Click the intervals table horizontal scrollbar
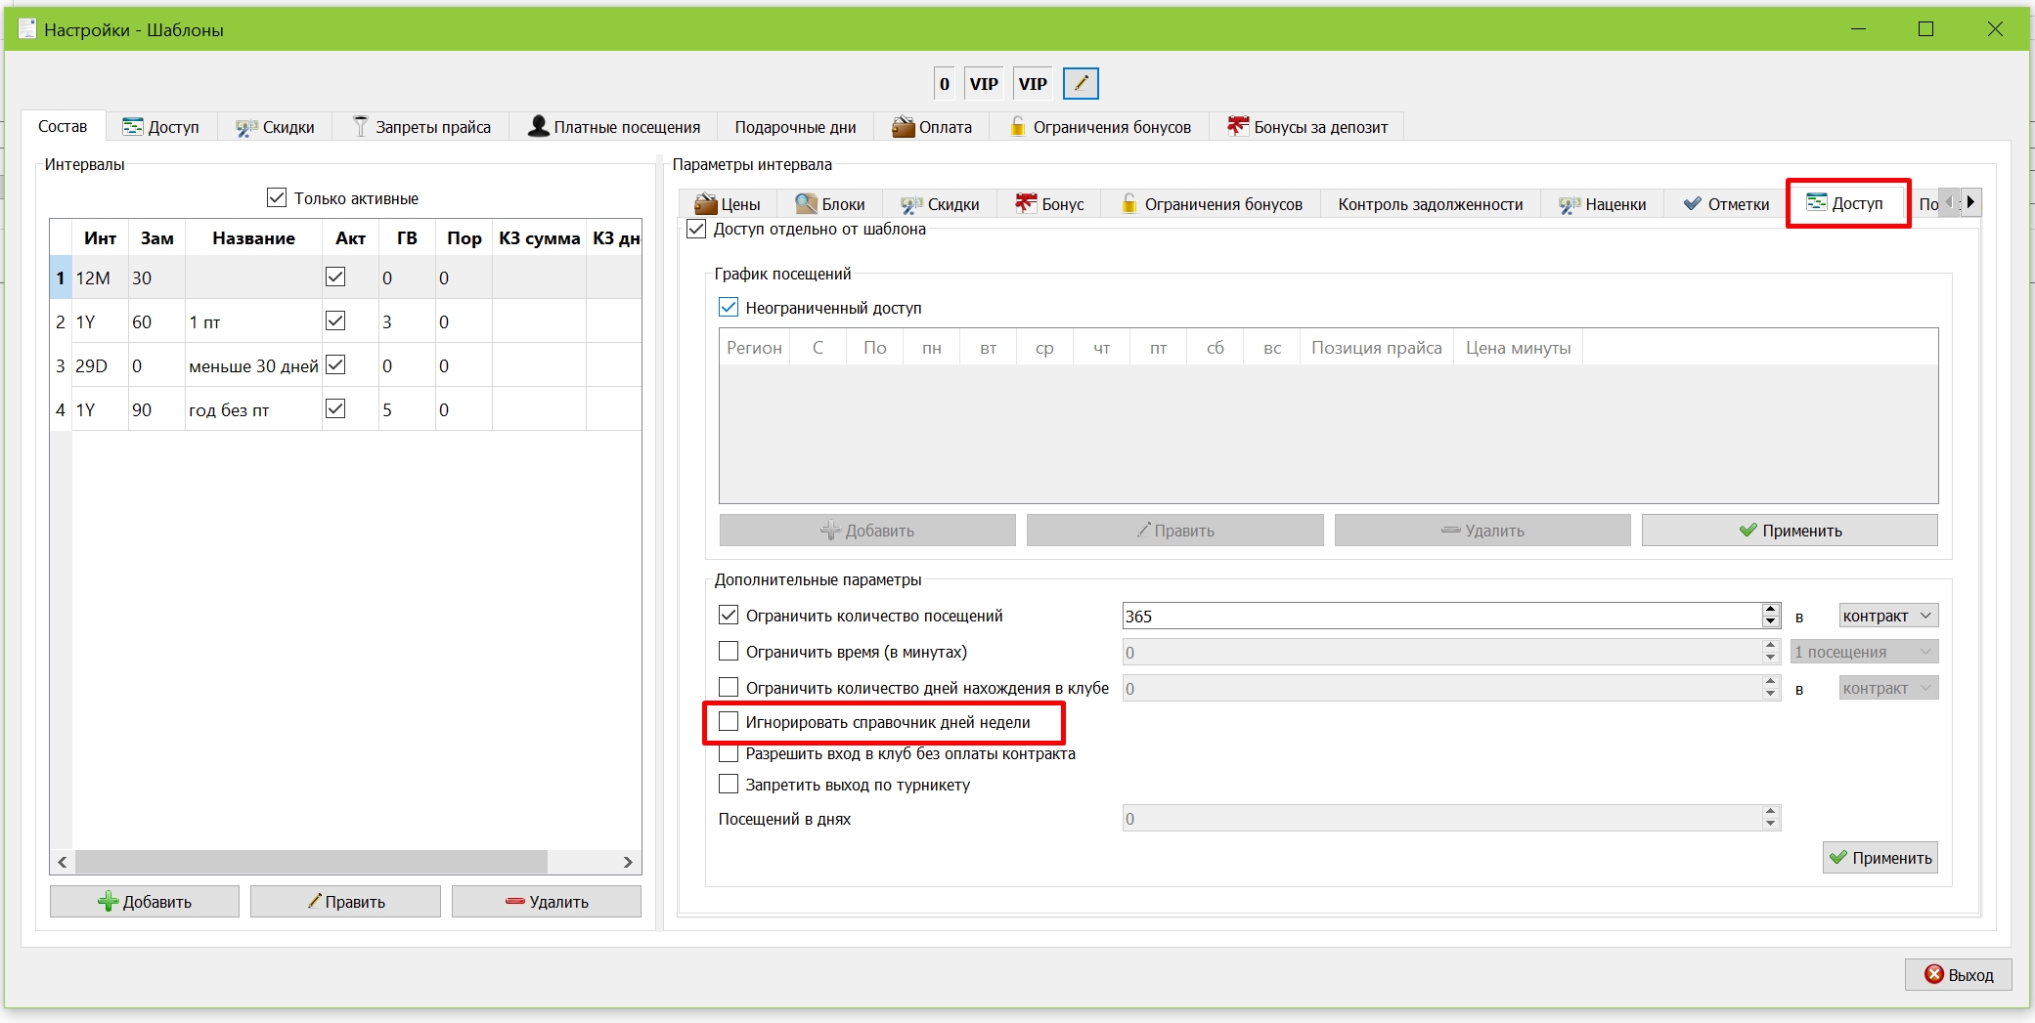 point(345,862)
